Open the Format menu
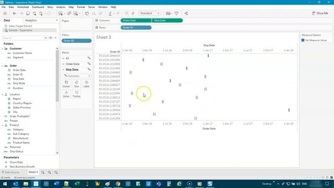Image resolution: width=334 pixels, height=188 pixels. 81,7
